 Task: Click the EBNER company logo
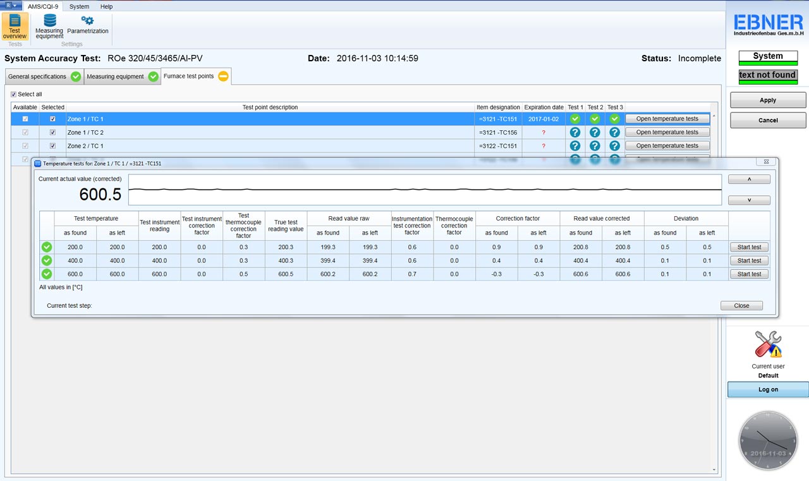[x=768, y=25]
